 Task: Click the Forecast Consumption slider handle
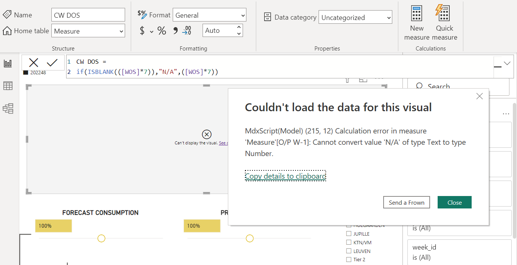[101, 238]
